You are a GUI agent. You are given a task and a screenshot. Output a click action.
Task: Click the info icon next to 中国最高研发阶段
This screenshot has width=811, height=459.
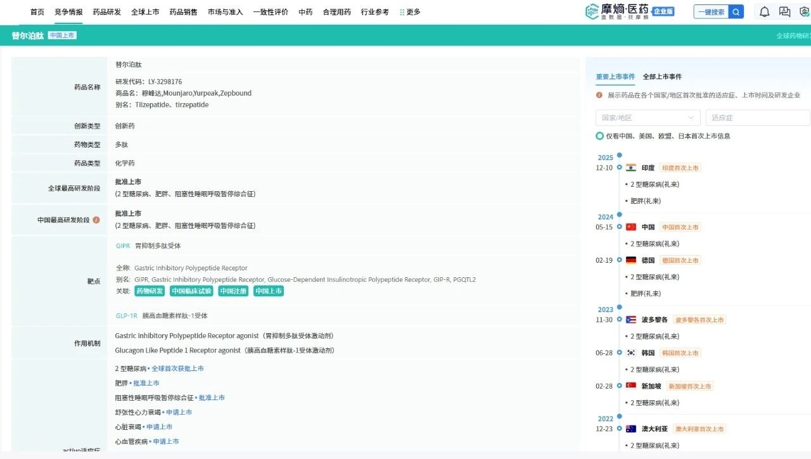96,220
